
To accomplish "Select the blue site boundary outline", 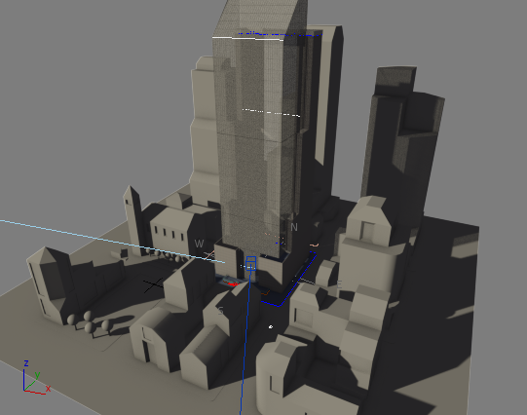I will tap(289, 281).
